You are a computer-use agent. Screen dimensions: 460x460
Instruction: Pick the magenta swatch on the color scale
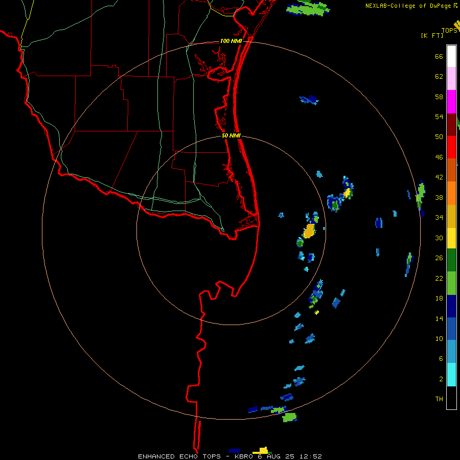[451, 102]
